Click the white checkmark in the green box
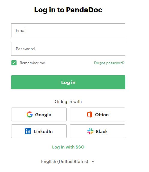The height and width of the screenshot is (172, 149). tap(14, 63)
